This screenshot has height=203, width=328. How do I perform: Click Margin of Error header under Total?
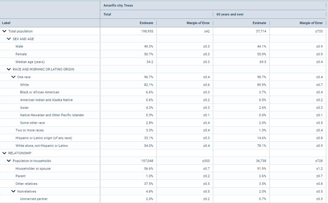pos(198,23)
